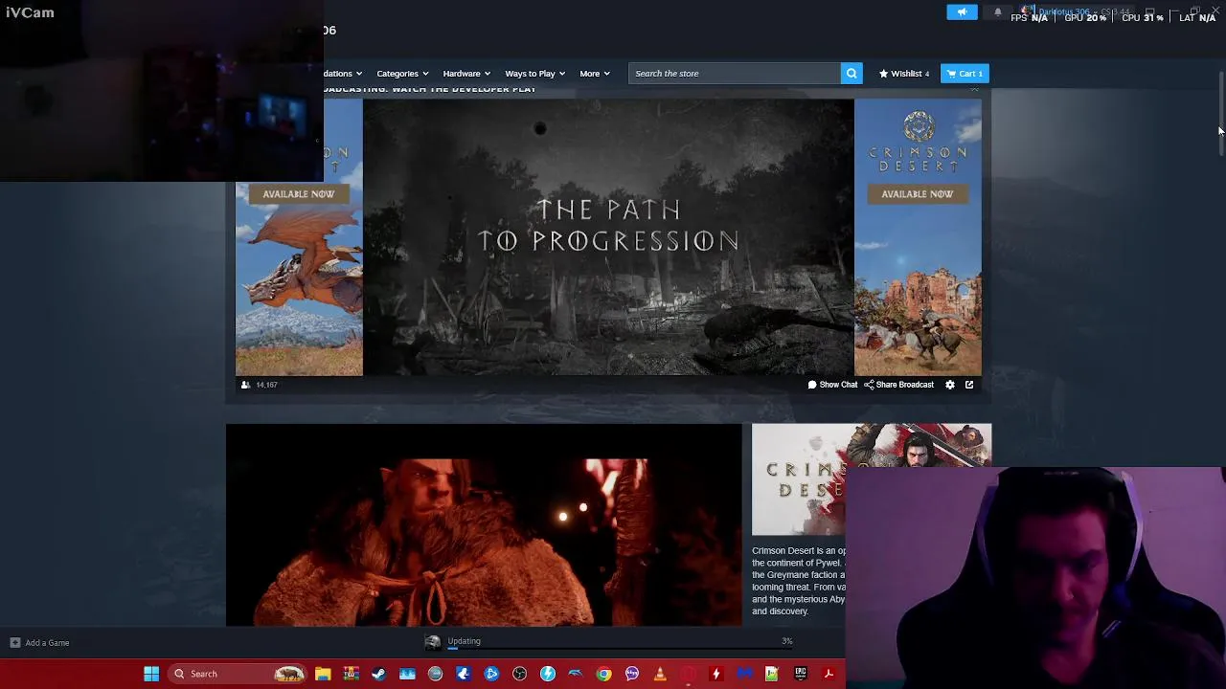Screen dimensions: 1226x689
Task: Open Notepad++ from the taskbar
Action: coord(772,674)
